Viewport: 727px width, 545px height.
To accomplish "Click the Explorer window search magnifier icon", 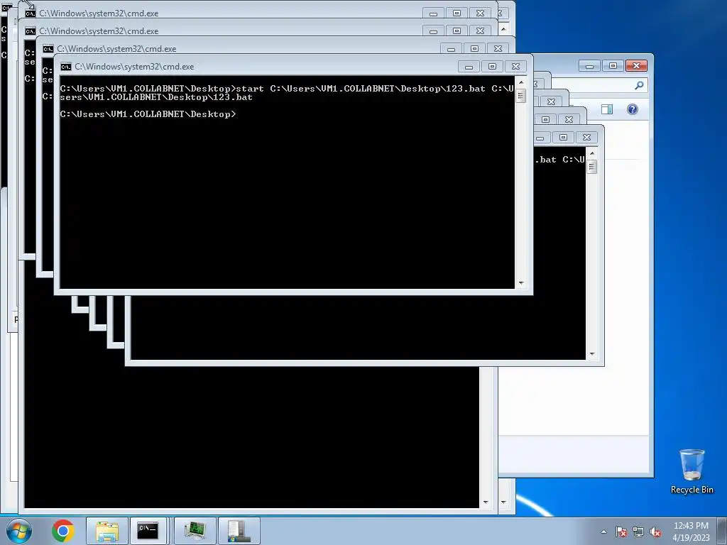I will pyautogui.click(x=640, y=85).
